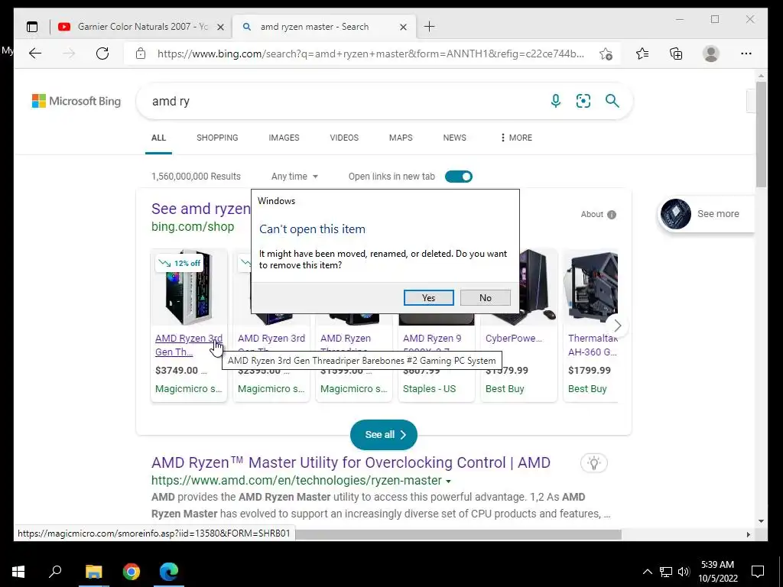Click No in the Windows dialog
Screen dimensions: 783x587
click(x=486, y=298)
